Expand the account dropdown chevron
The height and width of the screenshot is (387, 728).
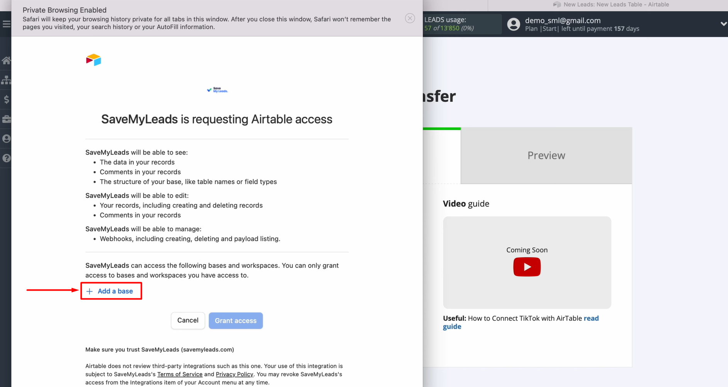tap(723, 24)
